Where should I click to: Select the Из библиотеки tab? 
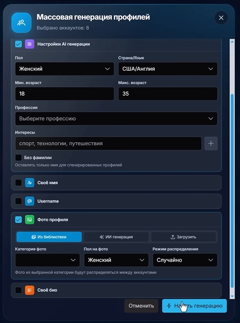49,237
